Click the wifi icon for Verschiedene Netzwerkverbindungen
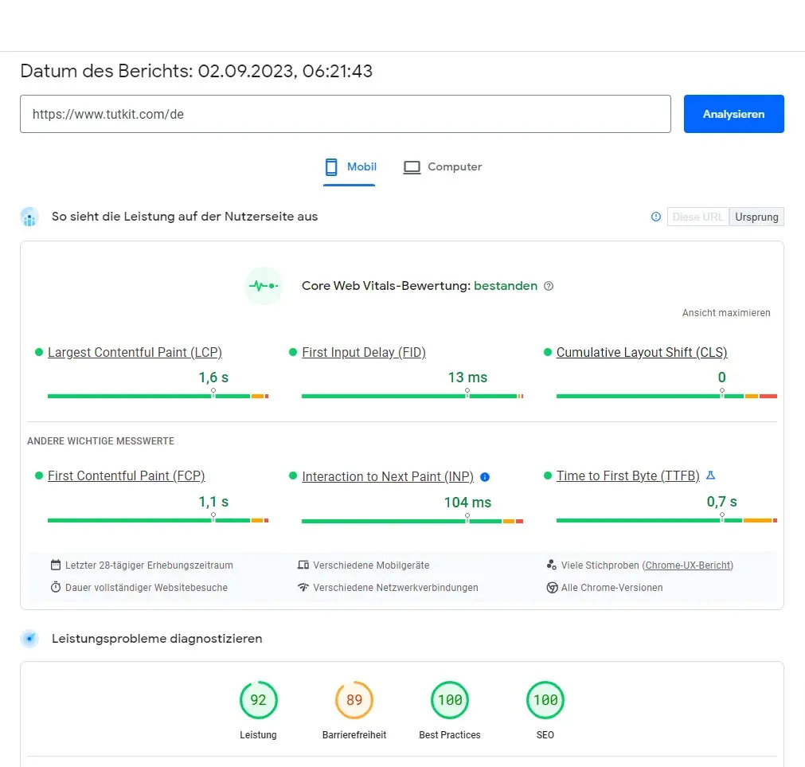 (303, 587)
